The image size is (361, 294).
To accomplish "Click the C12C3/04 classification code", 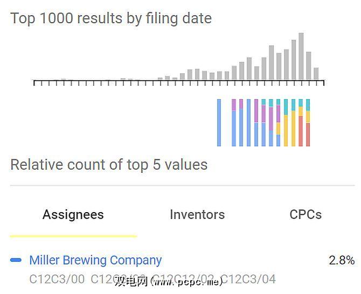I will (x=248, y=279).
